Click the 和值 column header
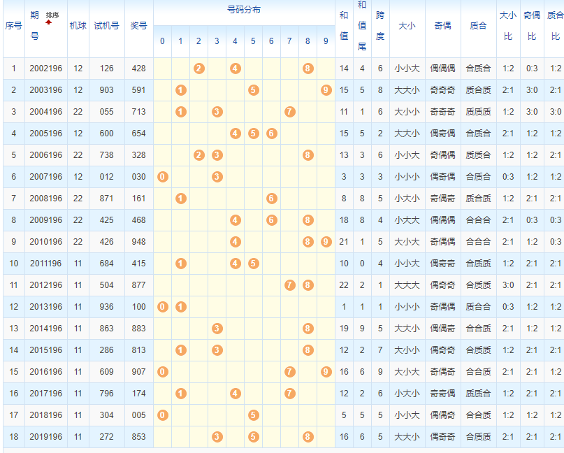The height and width of the screenshot is (453, 564). (x=344, y=26)
